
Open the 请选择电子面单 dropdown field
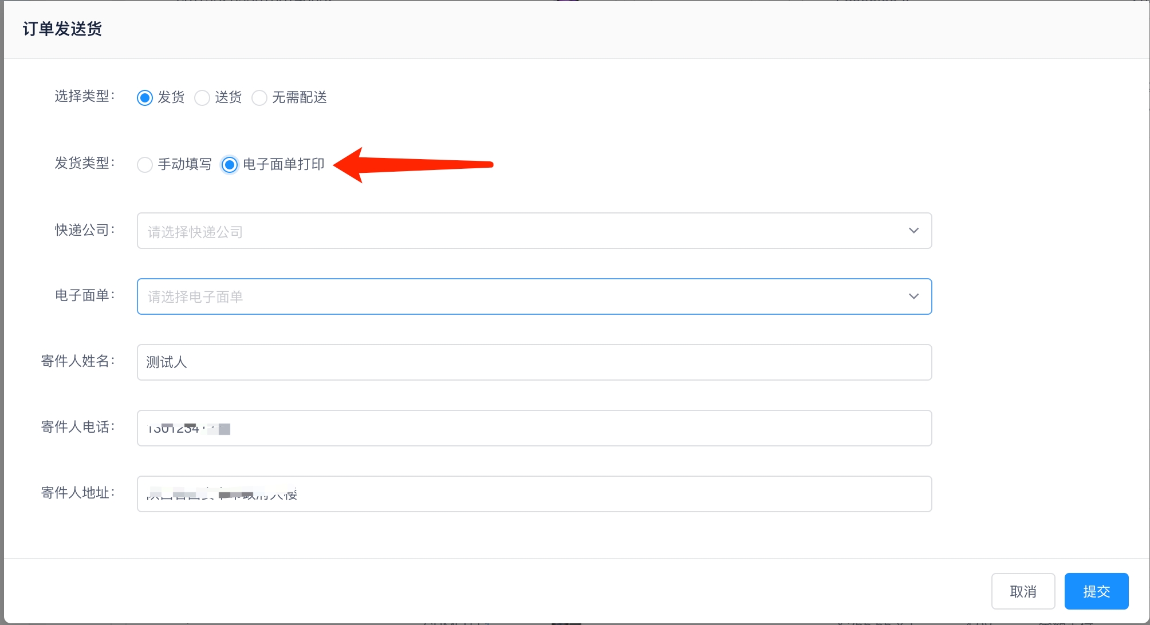(x=515, y=296)
